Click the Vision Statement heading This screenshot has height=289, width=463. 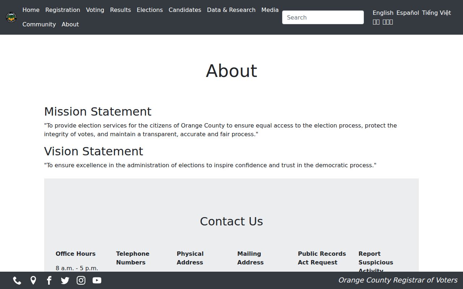[x=94, y=151]
